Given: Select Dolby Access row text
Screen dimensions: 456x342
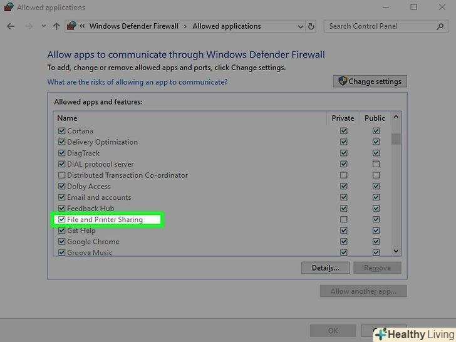Looking at the screenshot, I should tap(89, 186).
